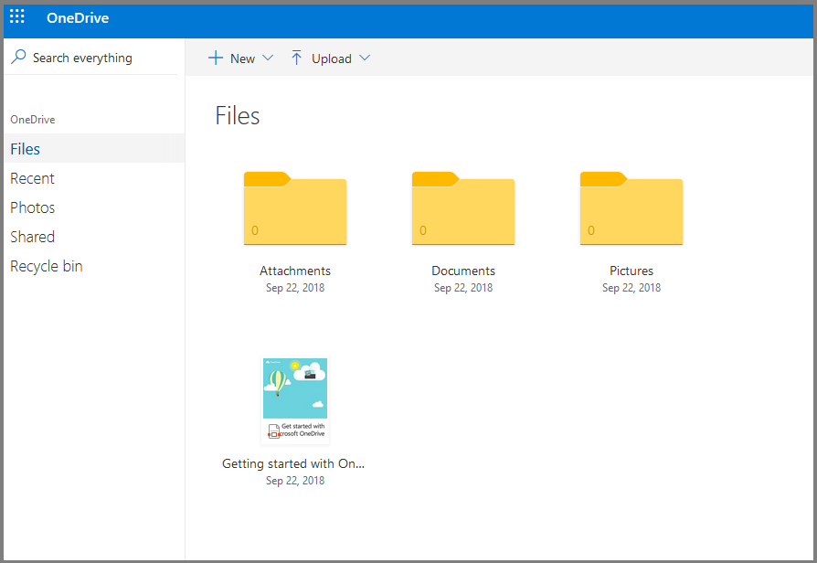Open Recent in the sidebar

pyautogui.click(x=32, y=178)
